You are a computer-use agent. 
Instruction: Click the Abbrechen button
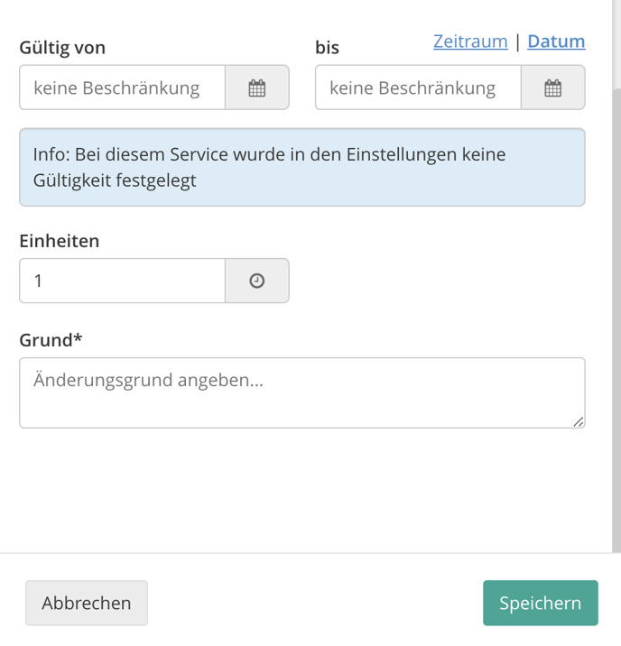(x=87, y=604)
